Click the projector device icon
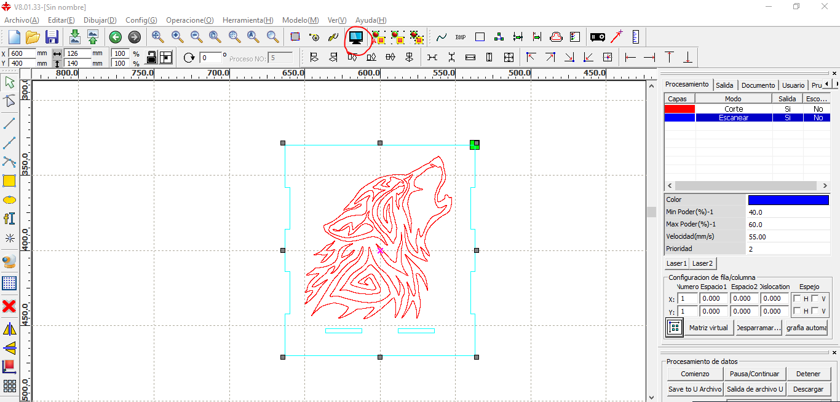 597,37
